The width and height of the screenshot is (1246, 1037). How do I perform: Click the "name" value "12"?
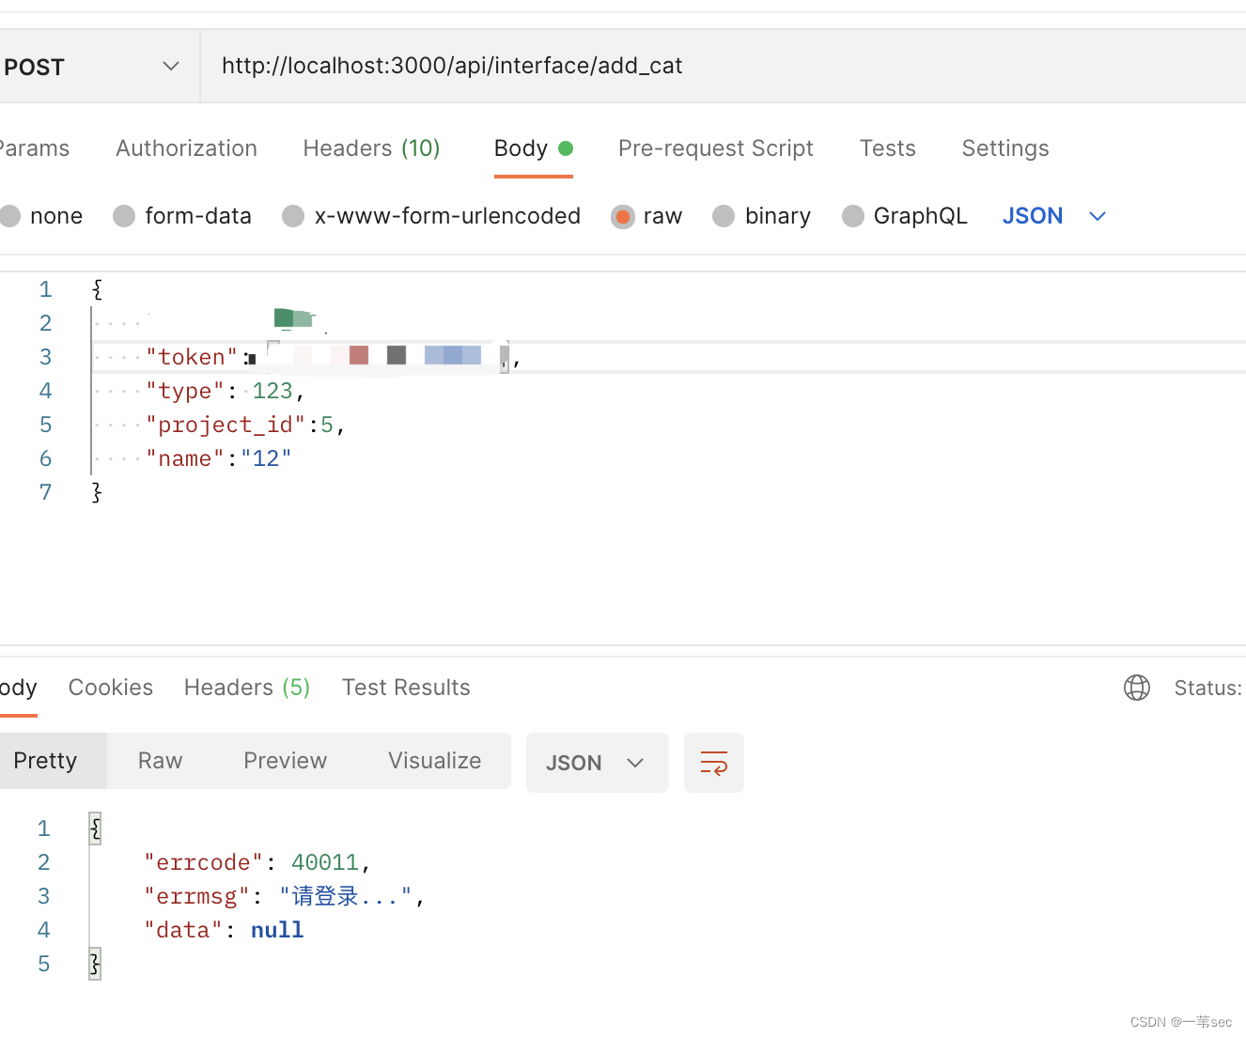point(266,458)
